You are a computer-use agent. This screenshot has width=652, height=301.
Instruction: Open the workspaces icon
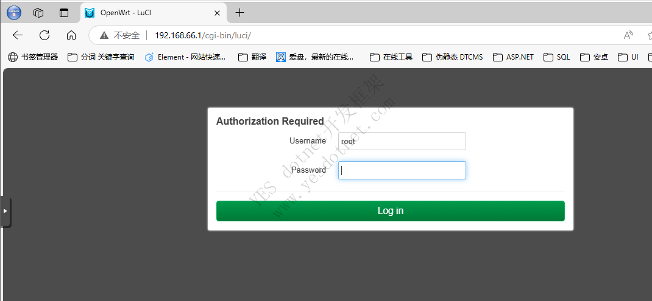38,13
